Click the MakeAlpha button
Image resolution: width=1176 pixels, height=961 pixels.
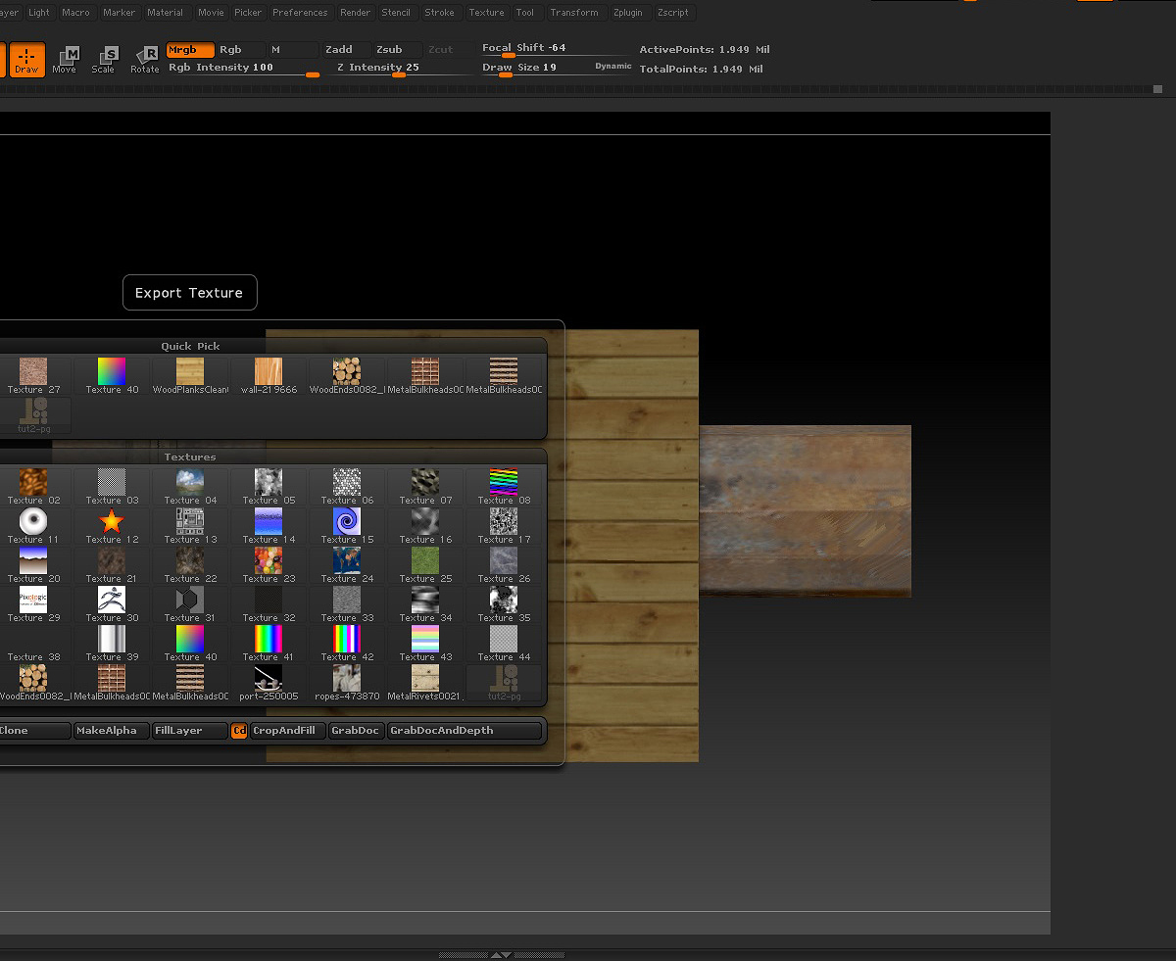[112, 731]
